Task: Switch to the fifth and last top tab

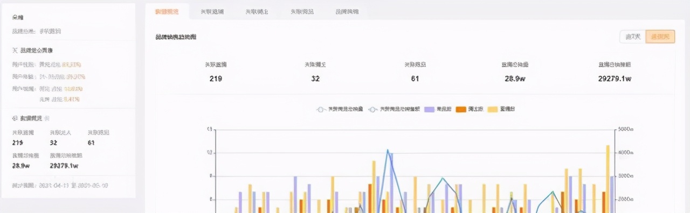Action: [x=347, y=11]
